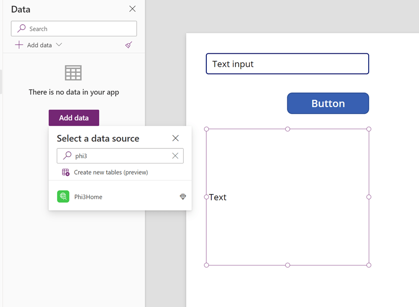
Task: Click the blue Button on the canvas
Action: pos(328,103)
